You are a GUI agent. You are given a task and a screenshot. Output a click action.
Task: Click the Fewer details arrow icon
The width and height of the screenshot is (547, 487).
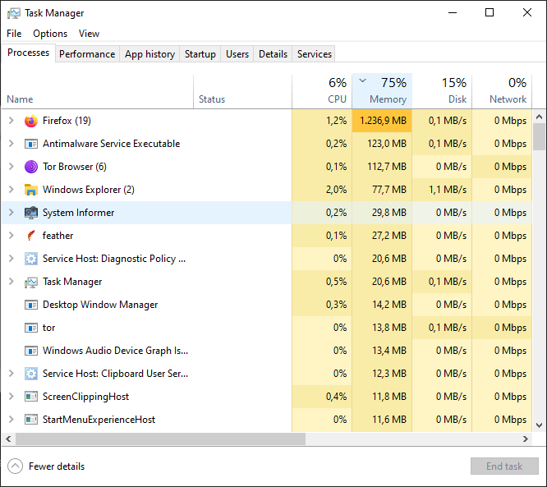pyautogui.click(x=15, y=466)
